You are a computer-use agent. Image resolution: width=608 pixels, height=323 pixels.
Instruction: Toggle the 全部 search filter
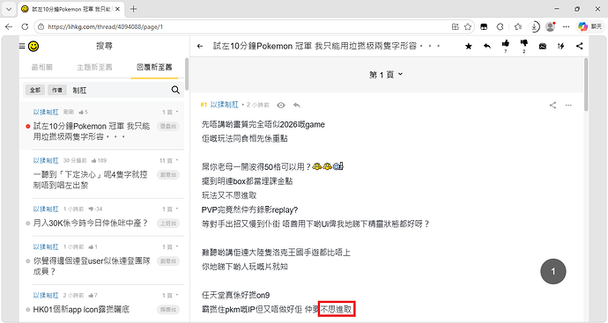(x=35, y=90)
